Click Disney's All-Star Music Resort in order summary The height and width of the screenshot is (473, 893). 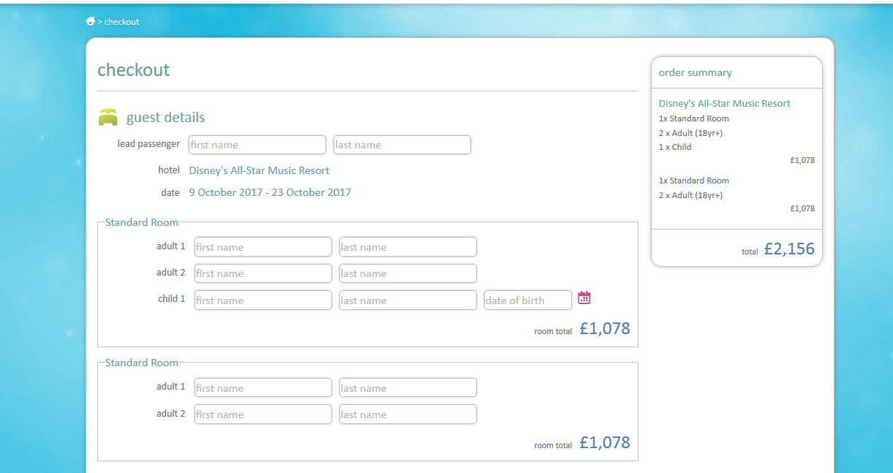[725, 104]
